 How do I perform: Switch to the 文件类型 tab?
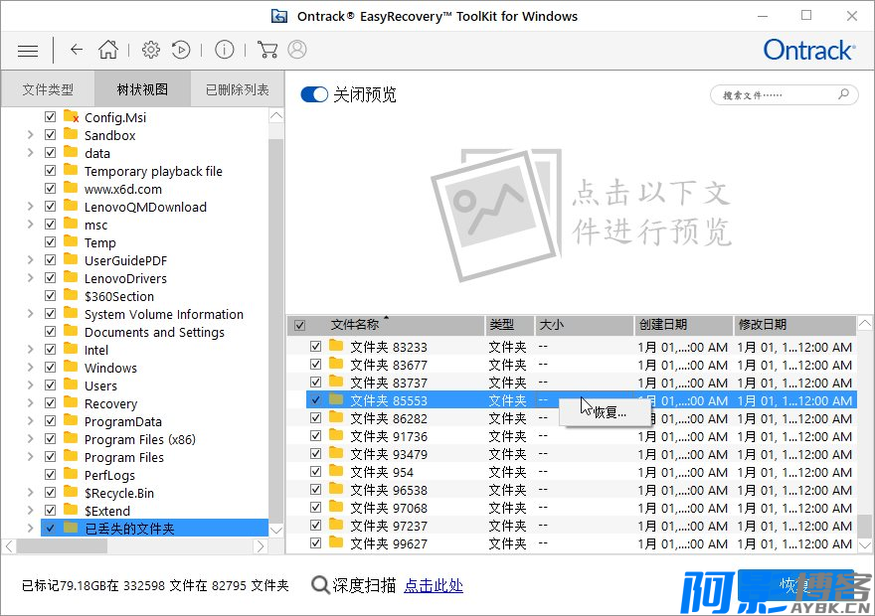pyautogui.click(x=48, y=89)
